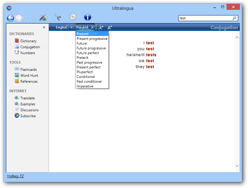Click the Ultralingua logo in title bar
The image size is (248, 188).
pos(9,8)
